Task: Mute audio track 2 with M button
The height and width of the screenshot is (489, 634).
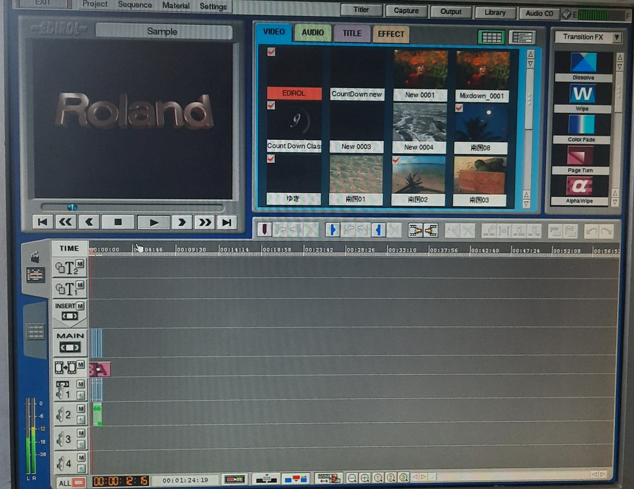Action: pos(81,409)
